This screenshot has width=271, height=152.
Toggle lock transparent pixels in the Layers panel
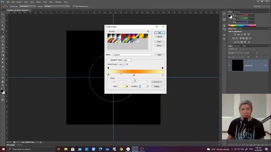click(233, 57)
